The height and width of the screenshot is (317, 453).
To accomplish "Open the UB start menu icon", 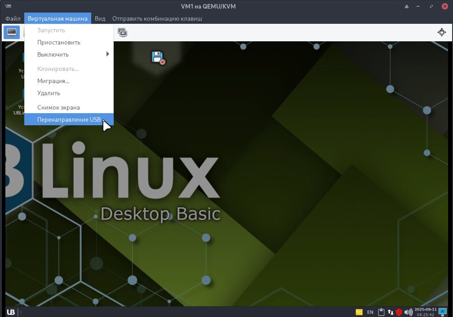I will [x=11, y=312].
